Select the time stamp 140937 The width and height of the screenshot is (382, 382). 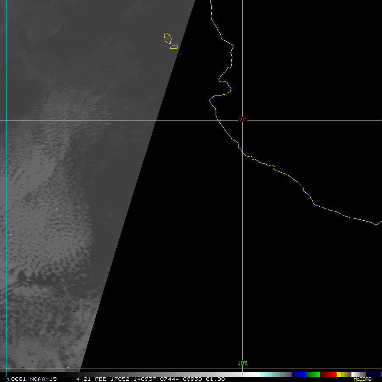click(145, 379)
